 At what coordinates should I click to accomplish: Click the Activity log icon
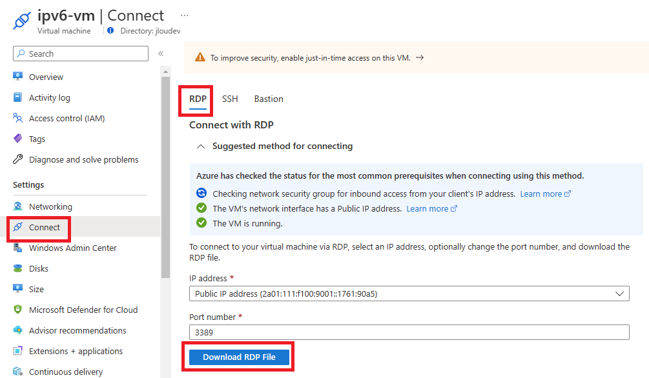(18, 97)
